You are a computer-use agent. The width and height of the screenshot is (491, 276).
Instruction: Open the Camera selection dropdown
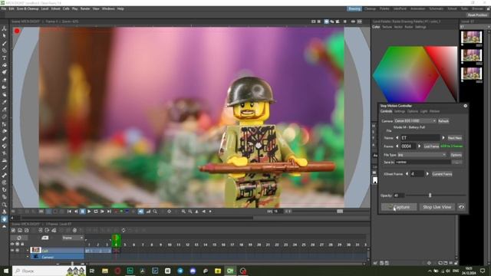415,121
